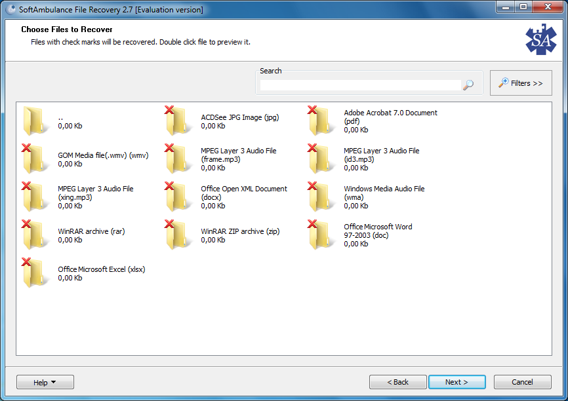Viewport: 568px width, 401px height.
Task: Select the Office Open XML Document folder icon
Action: tap(178, 197)
